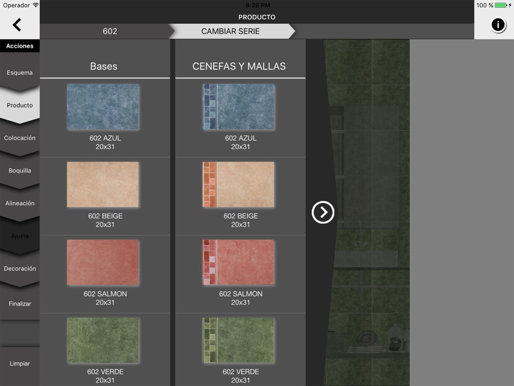This screenshot has width=514, height=386.
Task: Click the Acciones sidebar header
Action: [20, 46]
